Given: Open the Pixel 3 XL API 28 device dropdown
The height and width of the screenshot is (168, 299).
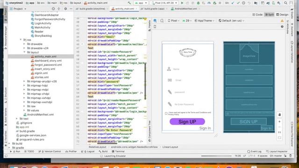Looking at the screenshot, I should coord(164,3).
